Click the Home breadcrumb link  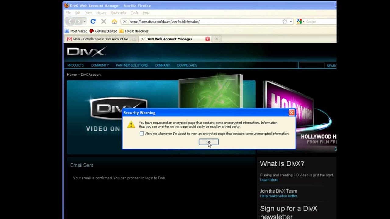(x=72, y=75)
